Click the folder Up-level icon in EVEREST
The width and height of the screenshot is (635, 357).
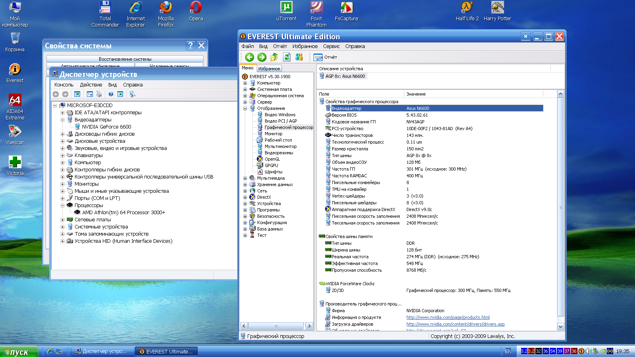tap(274, 57)
